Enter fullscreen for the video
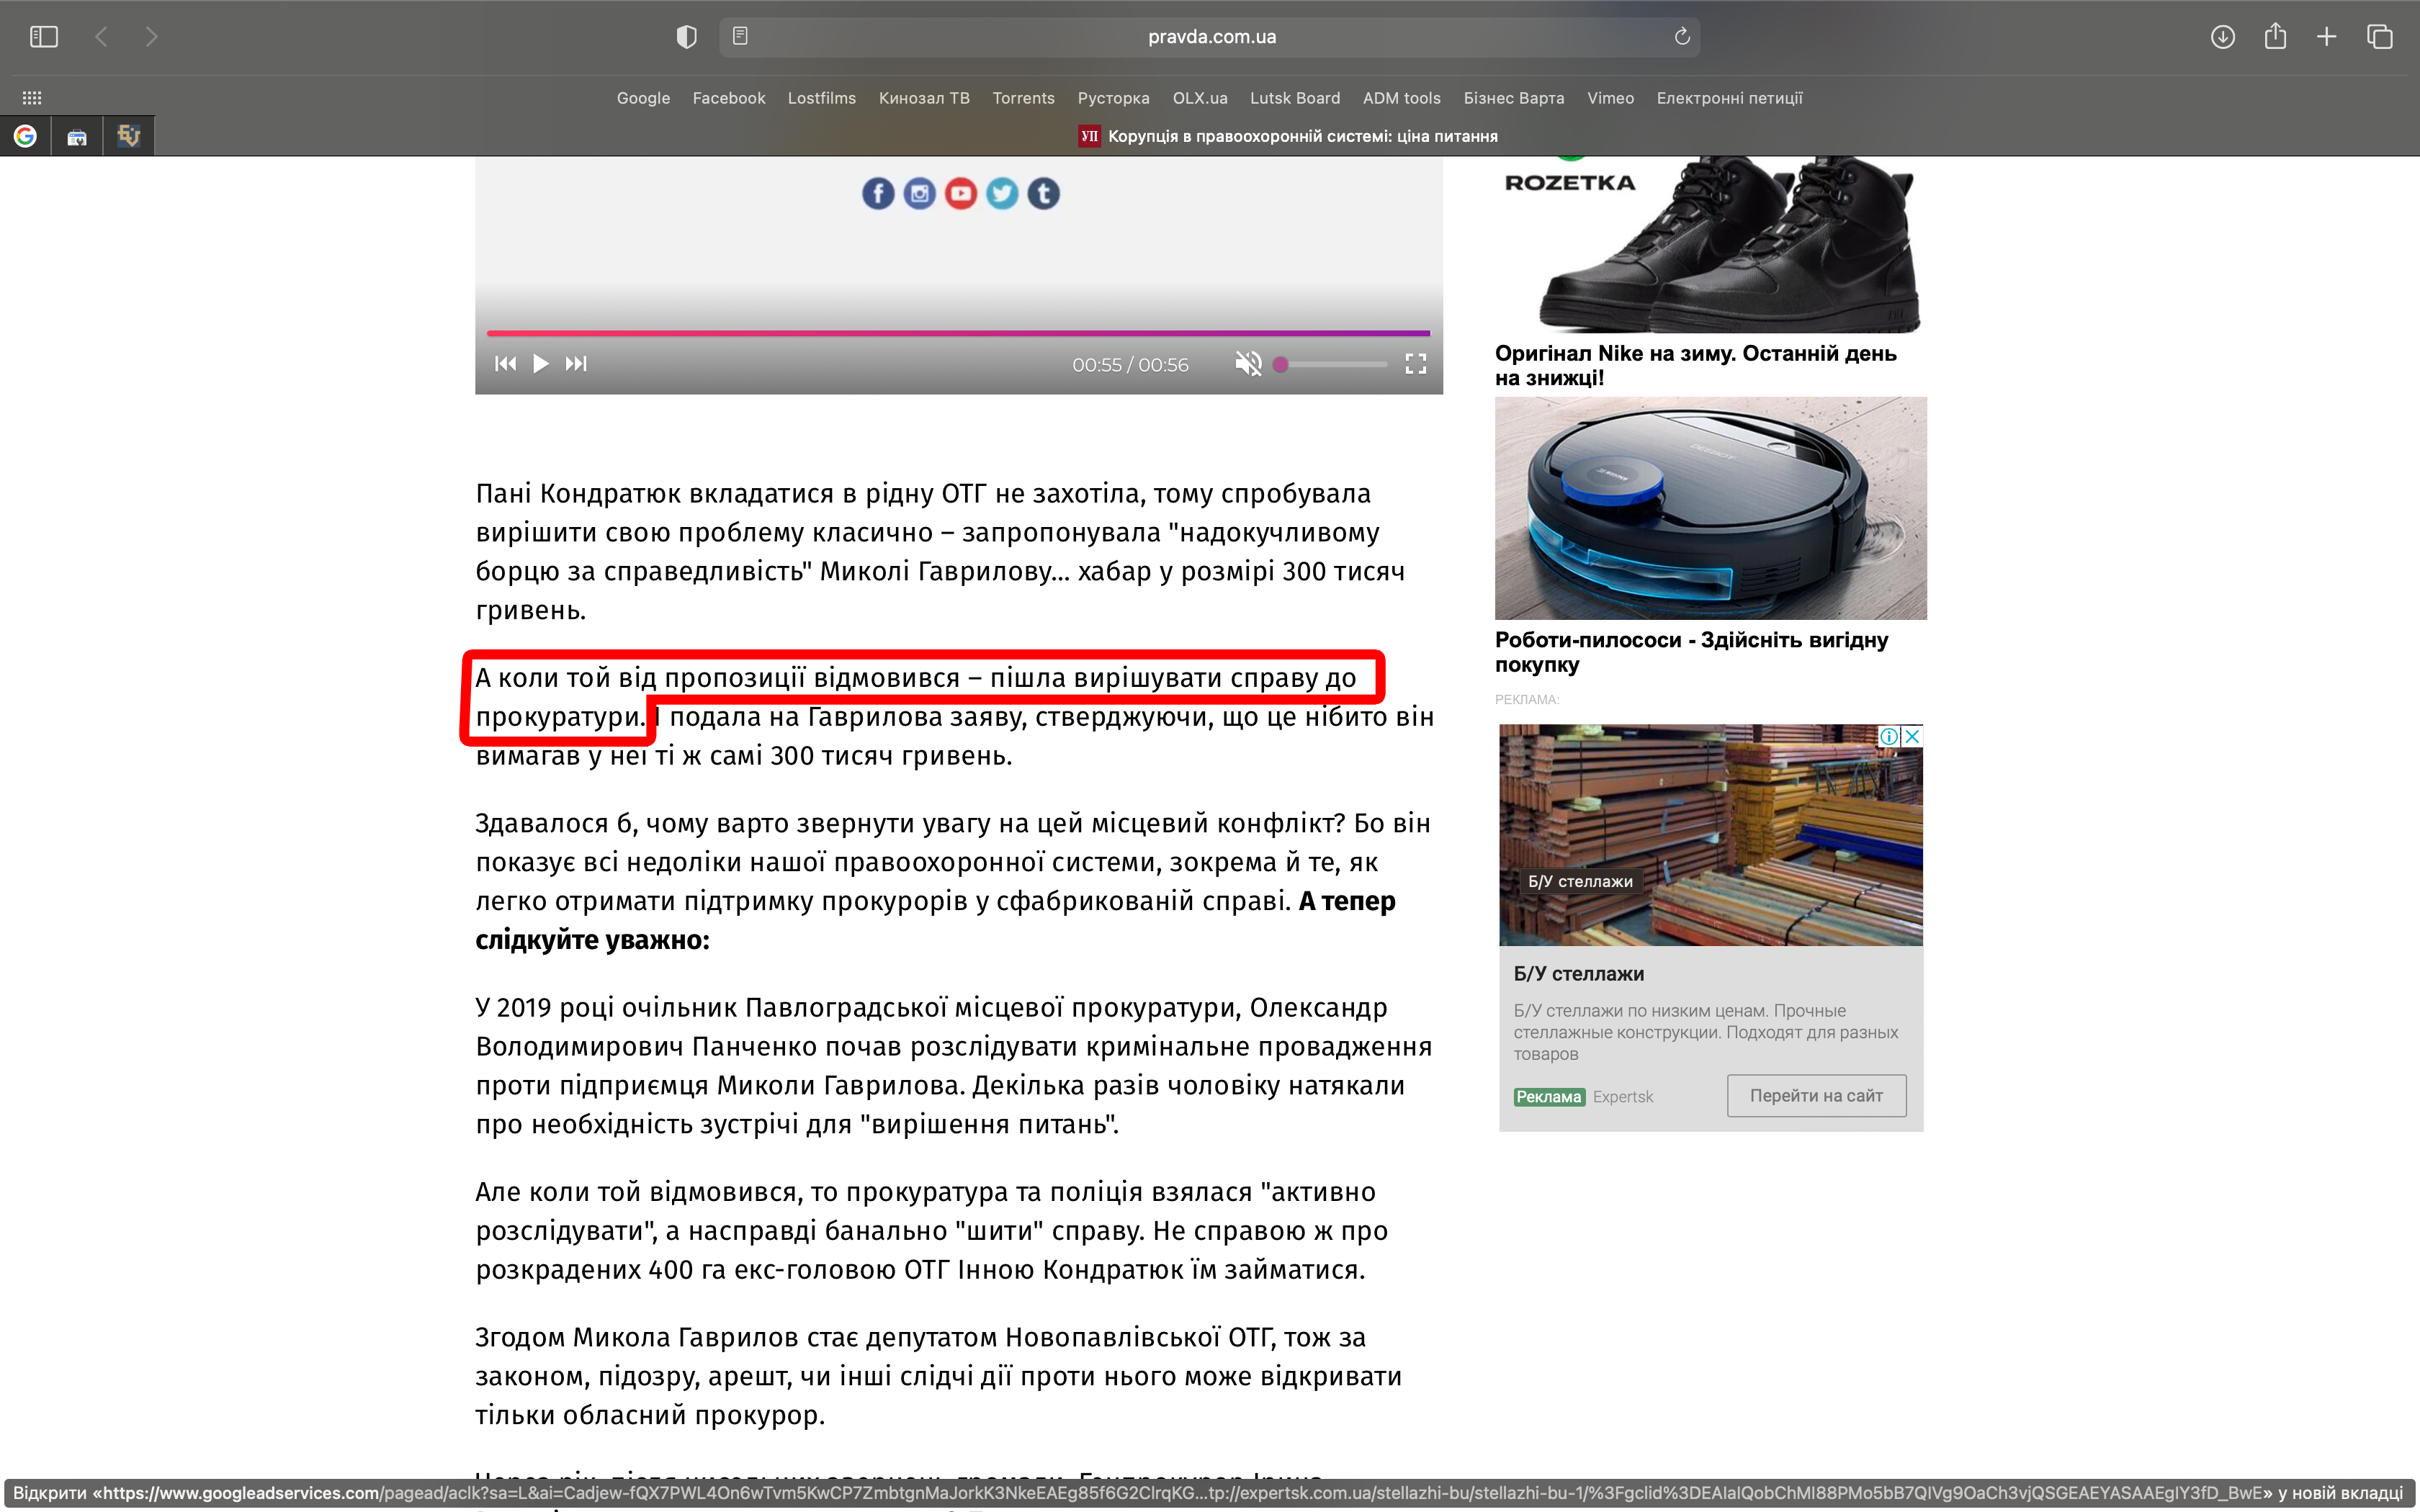Screen dimensions: 2420x1512 1415,364
